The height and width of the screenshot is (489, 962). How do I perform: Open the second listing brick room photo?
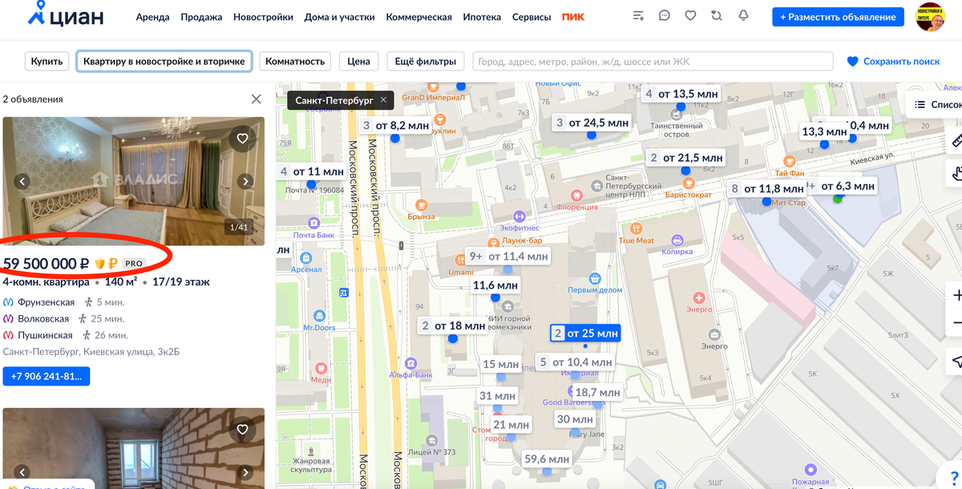134,448
